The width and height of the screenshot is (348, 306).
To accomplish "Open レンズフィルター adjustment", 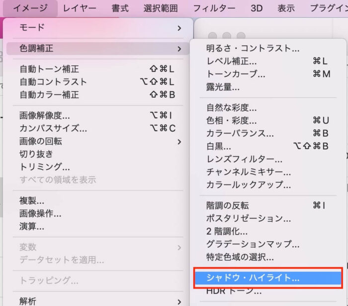I will point(268,159).
